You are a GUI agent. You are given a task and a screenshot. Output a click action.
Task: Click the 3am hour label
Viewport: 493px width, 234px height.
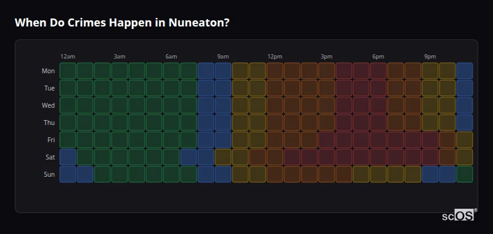point(120,57)
